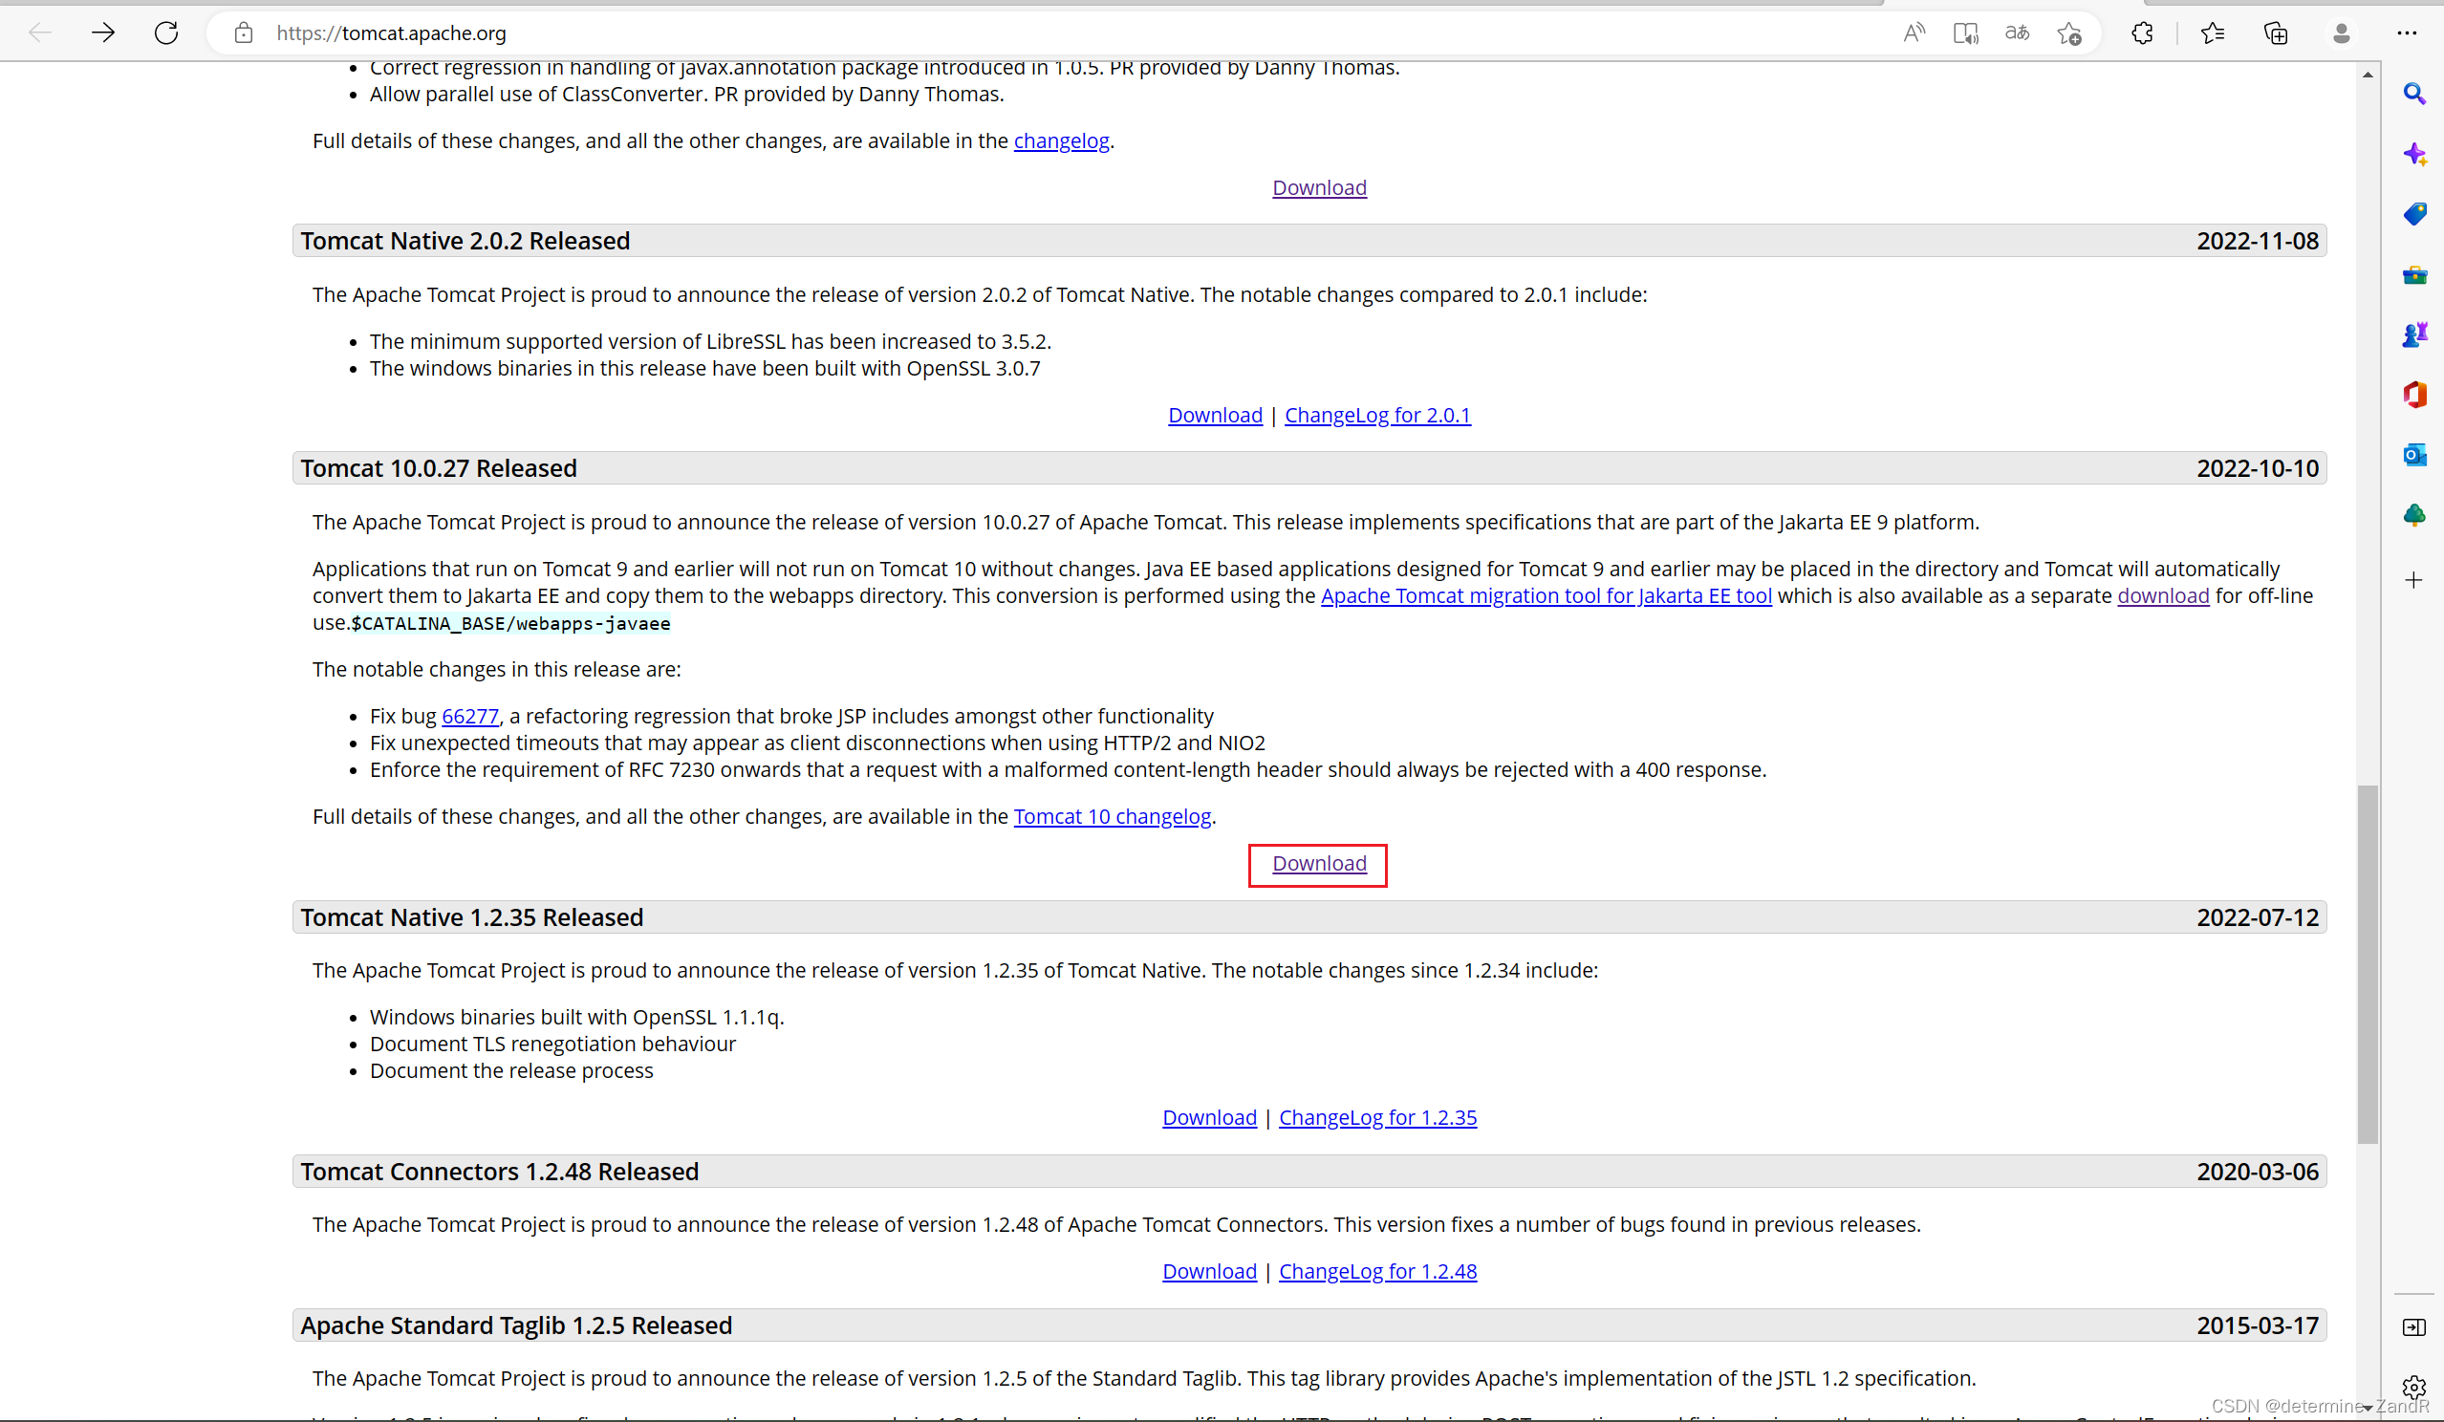The height and width of the screenshot is (1422, 2444).
Task: Add page to favorites star icon
Action: pyautogui.click(x=2069, y=33)
